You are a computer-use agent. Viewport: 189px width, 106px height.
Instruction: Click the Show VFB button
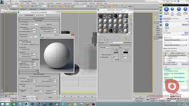point(49,24)
